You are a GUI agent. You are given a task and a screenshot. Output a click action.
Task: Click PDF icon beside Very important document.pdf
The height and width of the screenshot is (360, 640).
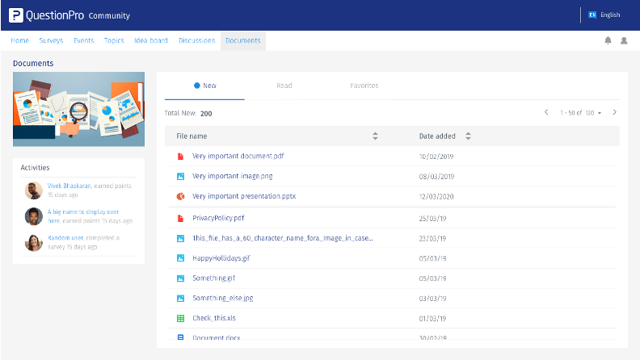tap(180, 156)
